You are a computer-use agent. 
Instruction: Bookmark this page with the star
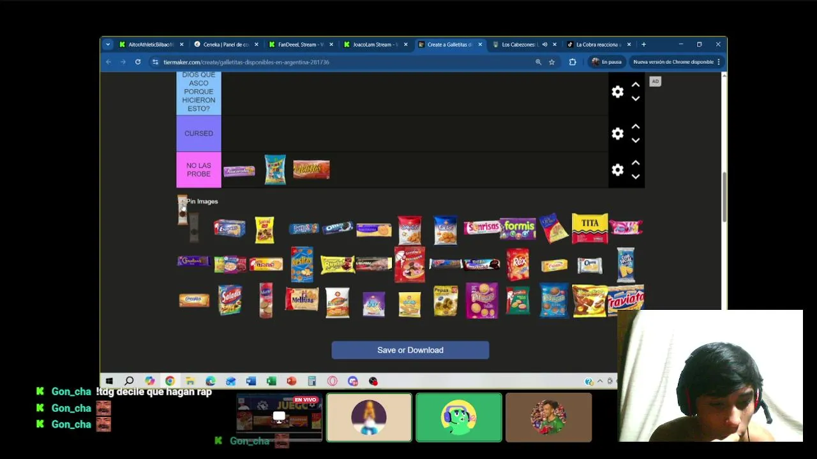pyautogui.click(x=551, y=62)
